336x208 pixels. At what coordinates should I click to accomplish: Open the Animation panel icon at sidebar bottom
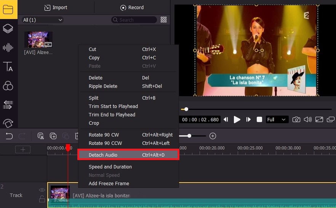[8, 123]
